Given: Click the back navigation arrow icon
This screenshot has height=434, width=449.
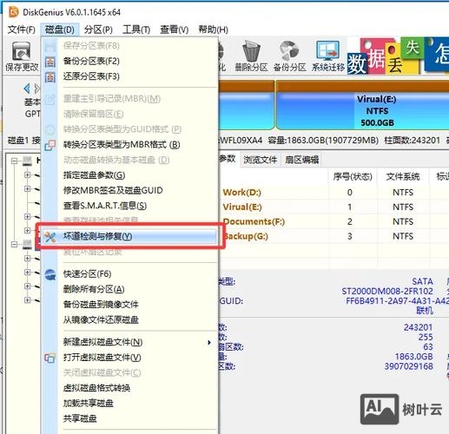Looking at the screenshot, I should [27, 89].
